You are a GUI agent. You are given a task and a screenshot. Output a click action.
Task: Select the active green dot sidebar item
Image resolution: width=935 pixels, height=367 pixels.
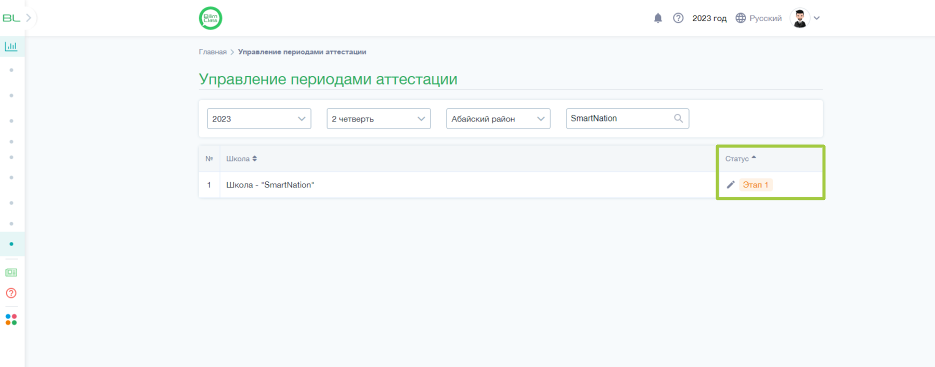point(11,244)
